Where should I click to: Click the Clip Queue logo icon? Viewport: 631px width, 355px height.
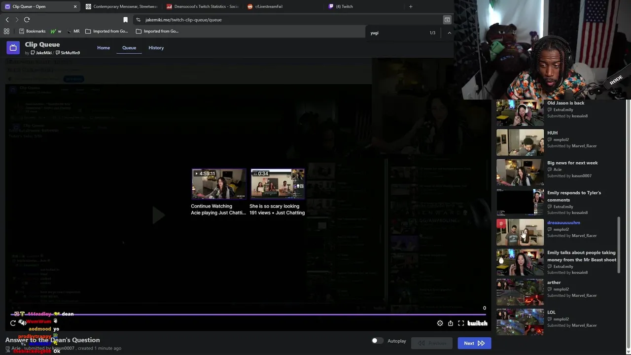pos(13,48)
